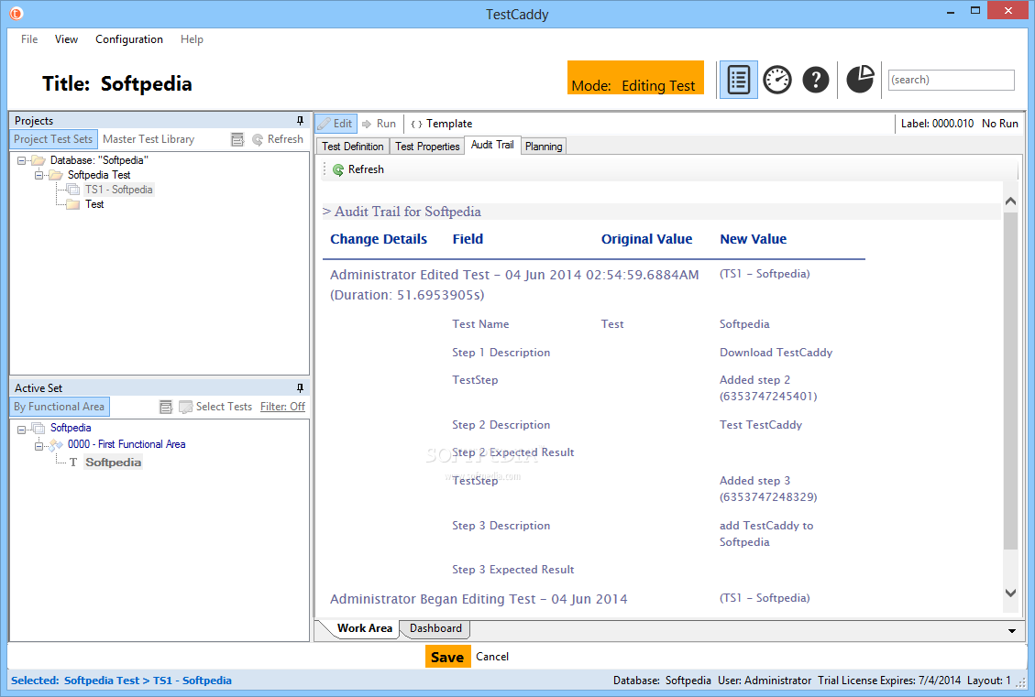Click the Cancel button

492,657
